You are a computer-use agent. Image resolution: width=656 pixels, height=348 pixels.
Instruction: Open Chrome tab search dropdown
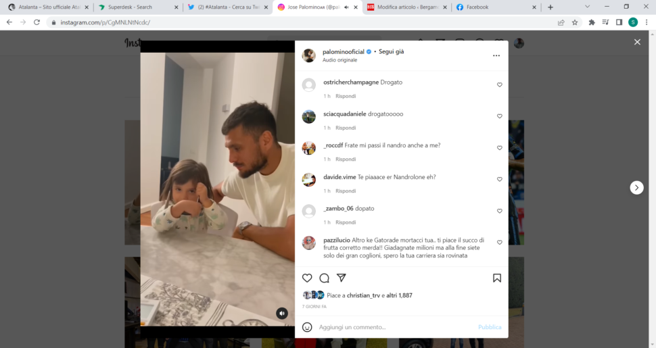[x=588, y=7]
